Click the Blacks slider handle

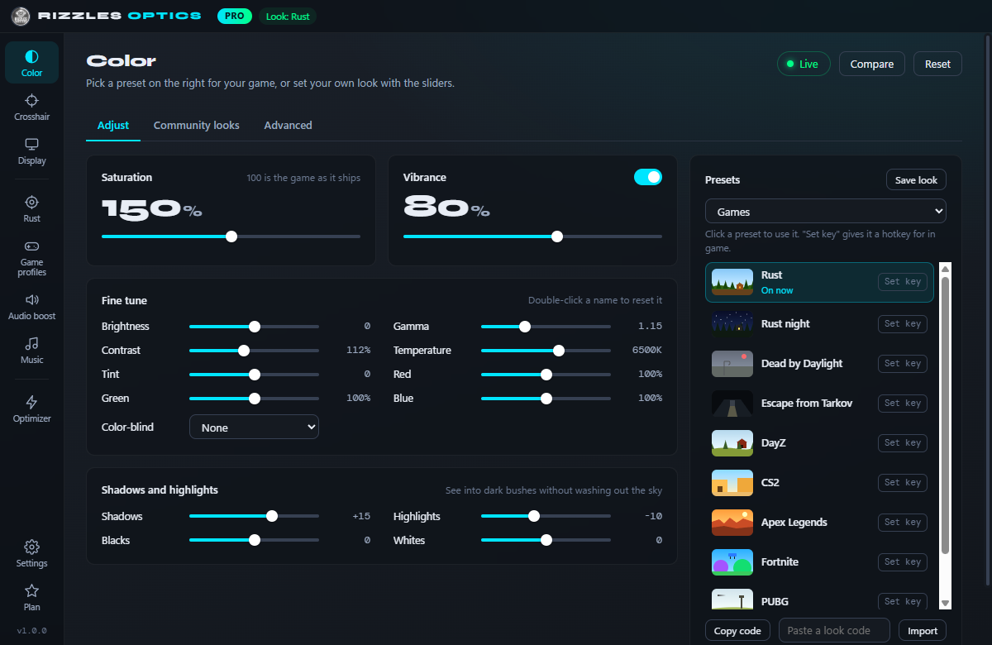point(255,540)
